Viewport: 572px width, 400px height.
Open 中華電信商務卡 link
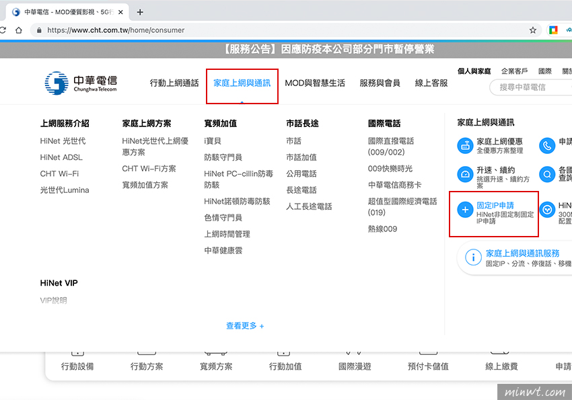tap(395, 185)
